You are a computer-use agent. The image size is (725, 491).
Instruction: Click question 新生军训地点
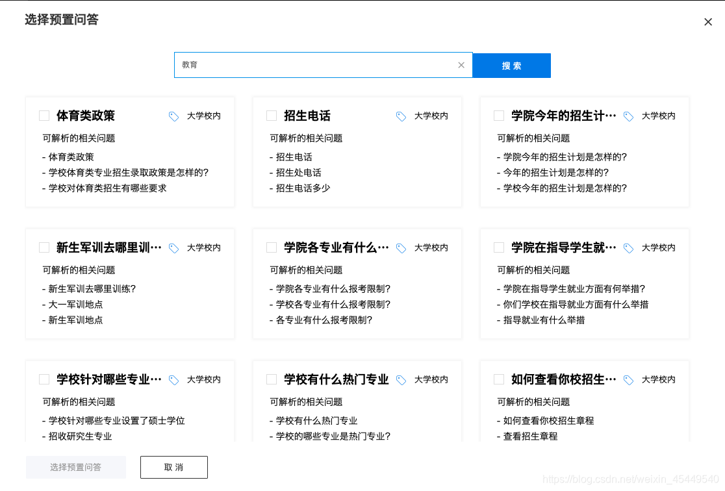click(x=75, y=320)
